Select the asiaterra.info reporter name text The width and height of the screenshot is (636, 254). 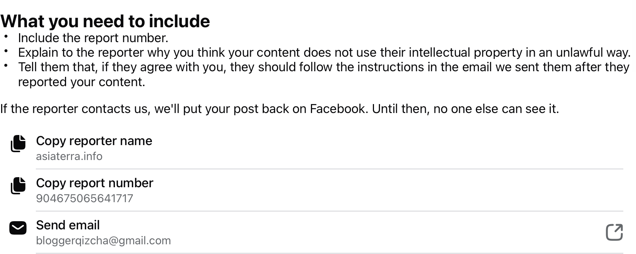point(69,156)
